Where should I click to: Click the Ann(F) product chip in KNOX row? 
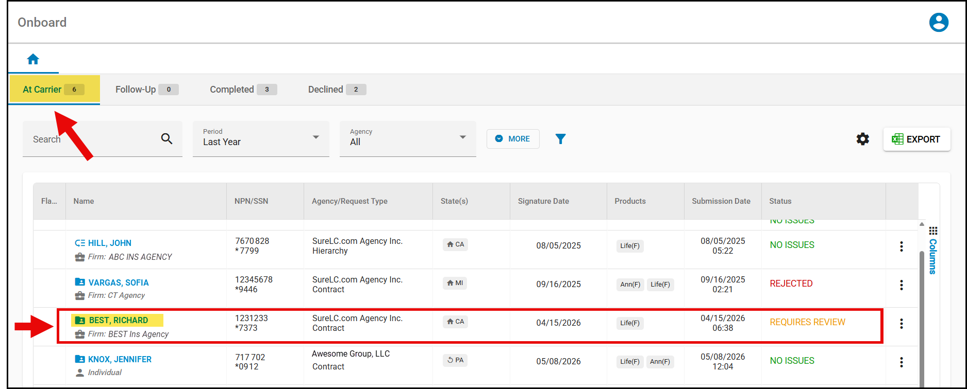[x=660, y=362]
